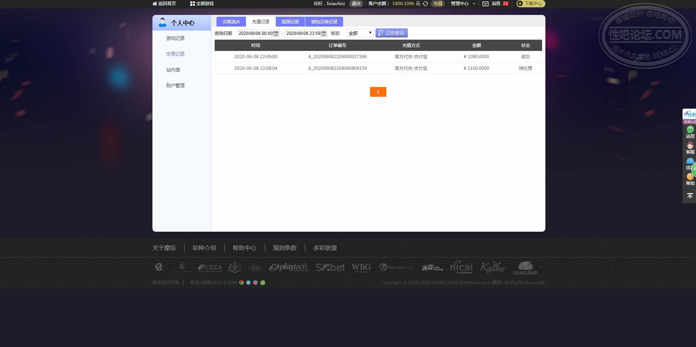Click the 返回首页 link
The image size is (696, 347).
(x=167, y=4)
